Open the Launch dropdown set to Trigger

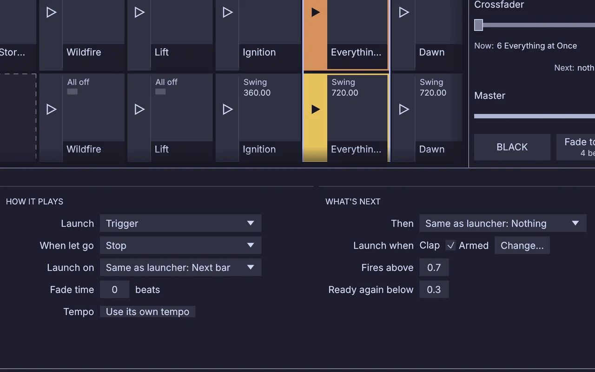pos(180,223)
